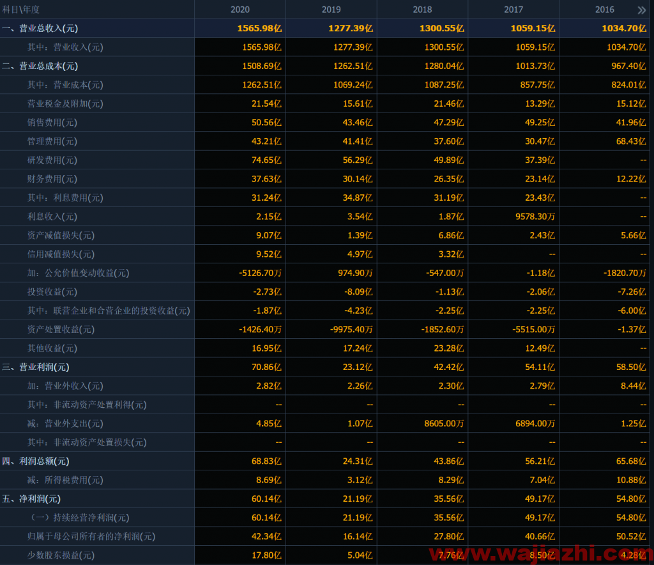Select the 信用减值损失(元) row label
Viewport: 654px width, 565px height.
(61, 254)
